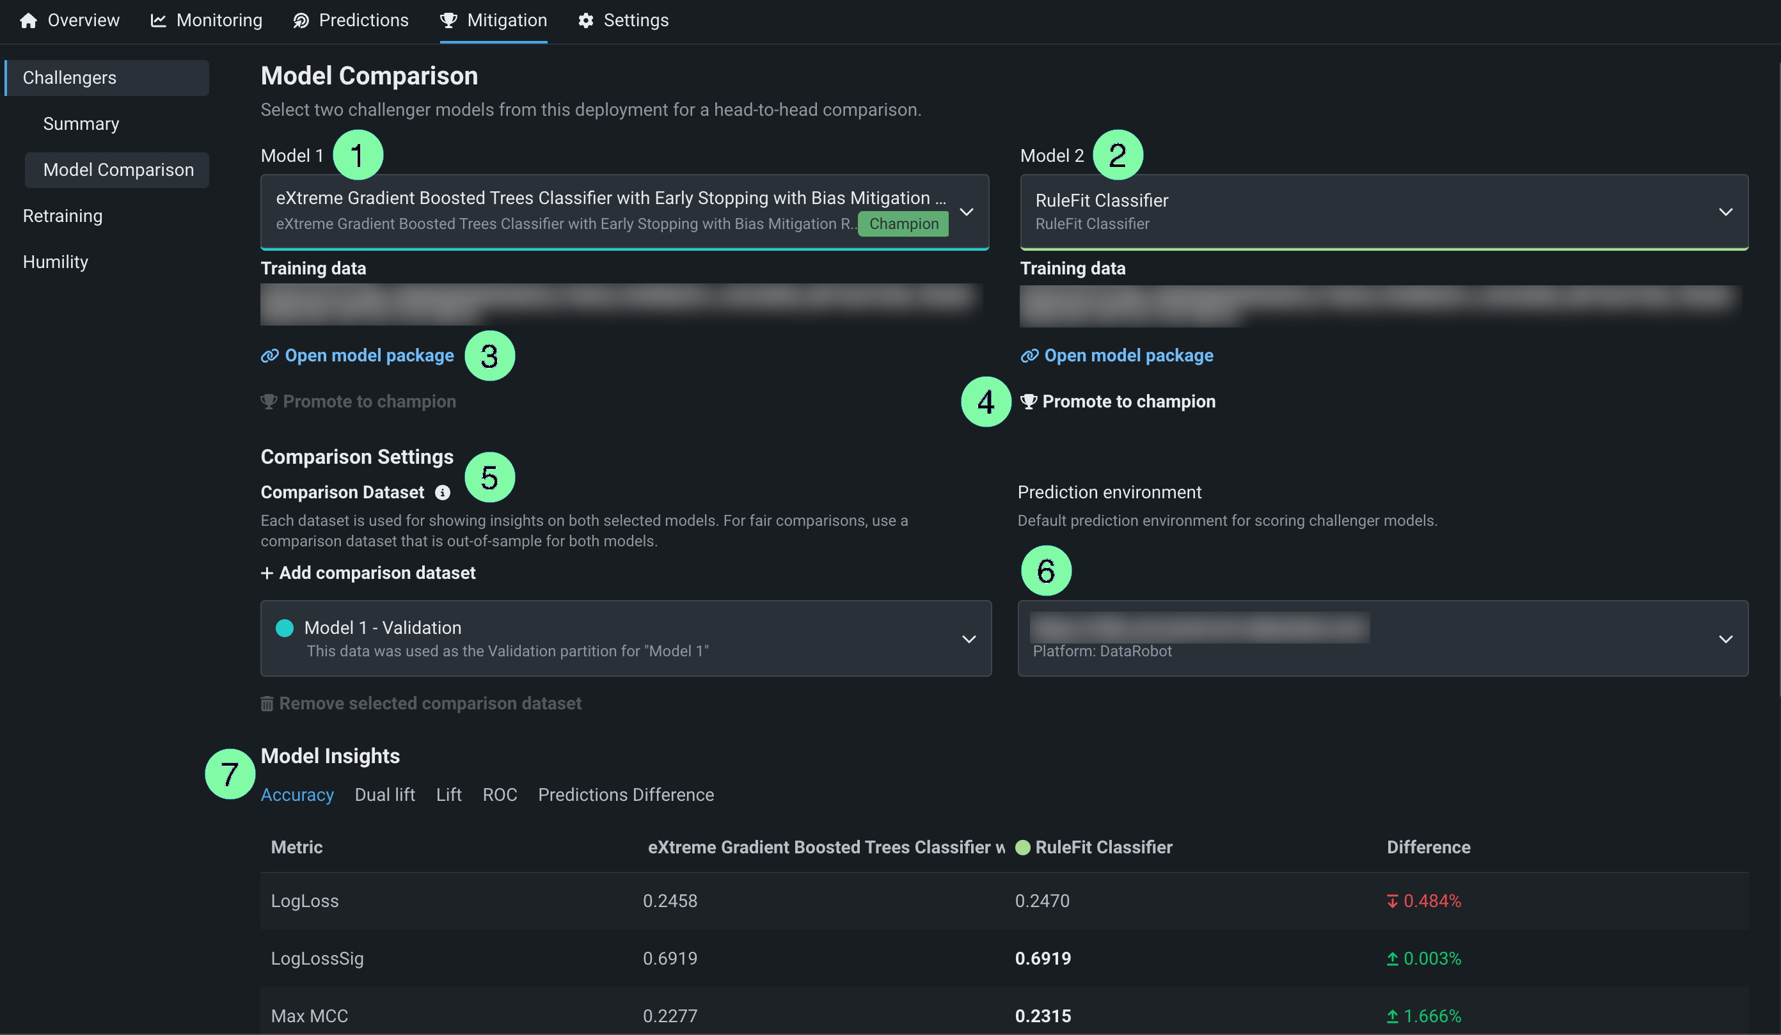Open the Prediction environment dropdown
This screenshot has width=1781, height=1035.
click(x=1725, y=638)
